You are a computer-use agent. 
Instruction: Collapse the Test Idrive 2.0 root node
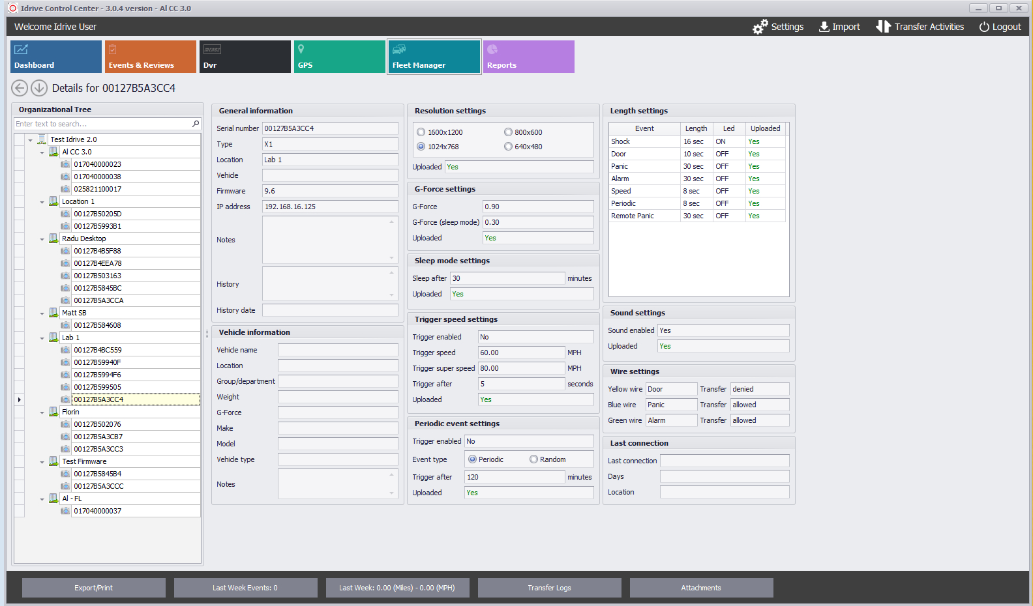tap(30, 140)
